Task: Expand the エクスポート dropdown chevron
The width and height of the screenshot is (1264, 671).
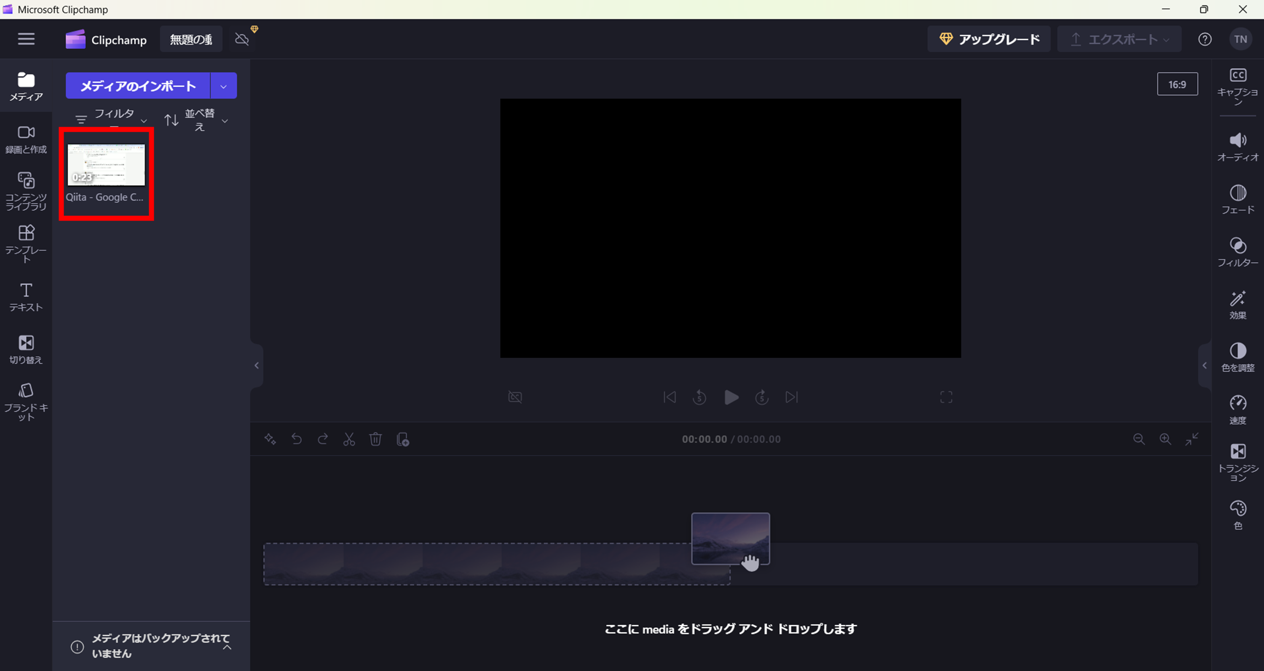Action: [x=1165, y=39]
